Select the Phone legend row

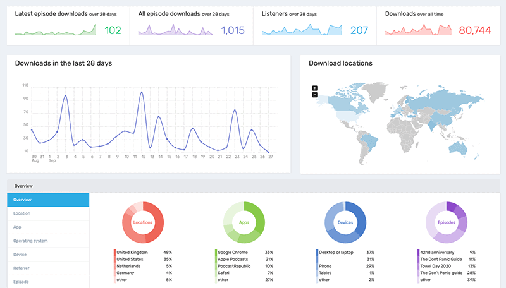(345, 266)
